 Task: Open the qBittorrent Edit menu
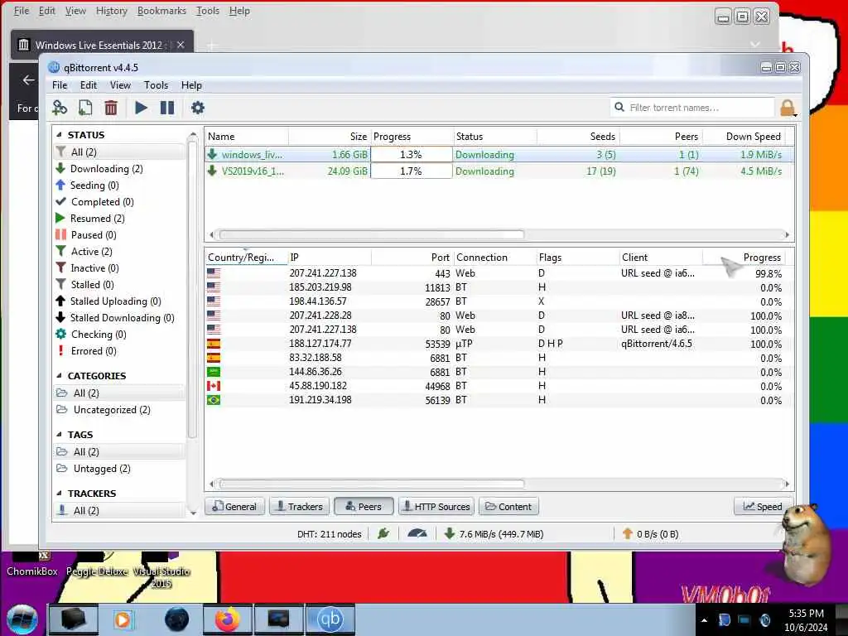(x=88, y=85)
